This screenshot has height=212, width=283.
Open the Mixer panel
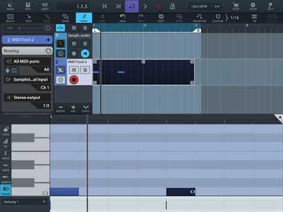(x=45, y=6)
